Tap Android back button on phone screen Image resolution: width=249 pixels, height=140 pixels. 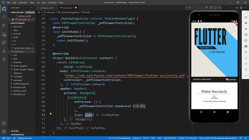click(x=201, y=112)
